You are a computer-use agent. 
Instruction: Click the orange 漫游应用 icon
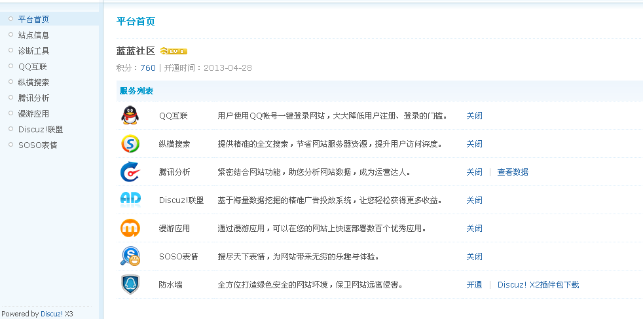[130, 228]
